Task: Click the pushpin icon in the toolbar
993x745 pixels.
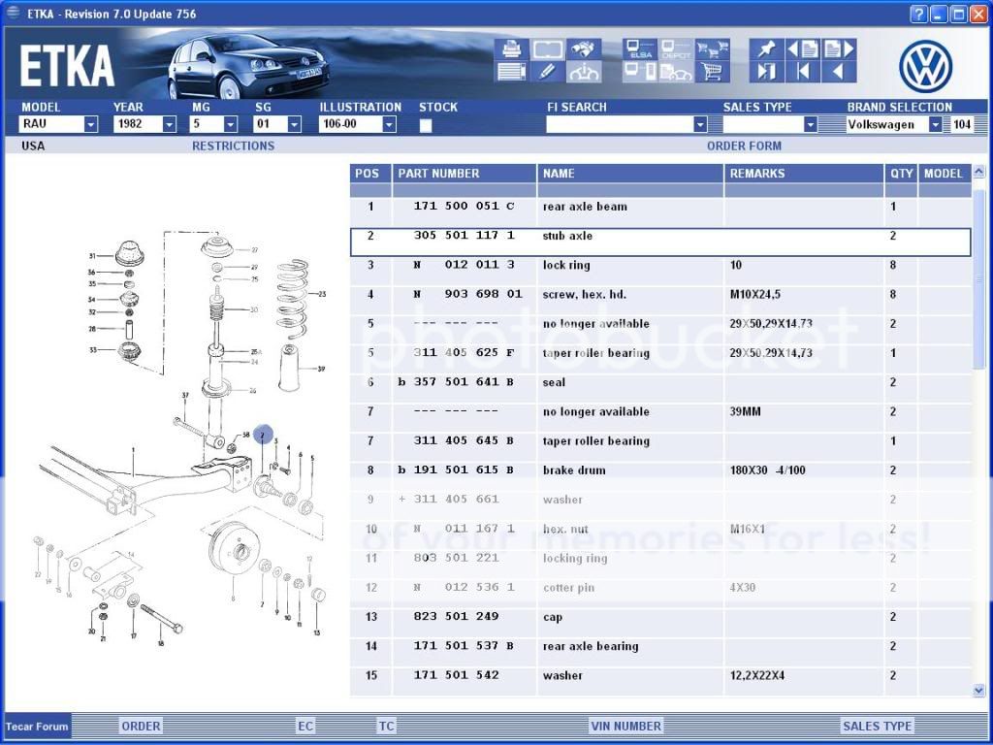Action: (x=766, y=49)
